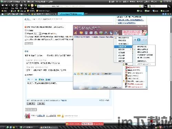Open the pink advertisement banner in the chat window
Image resolution: width=172 pixels, height=129 pixels.
coord(135,33)
